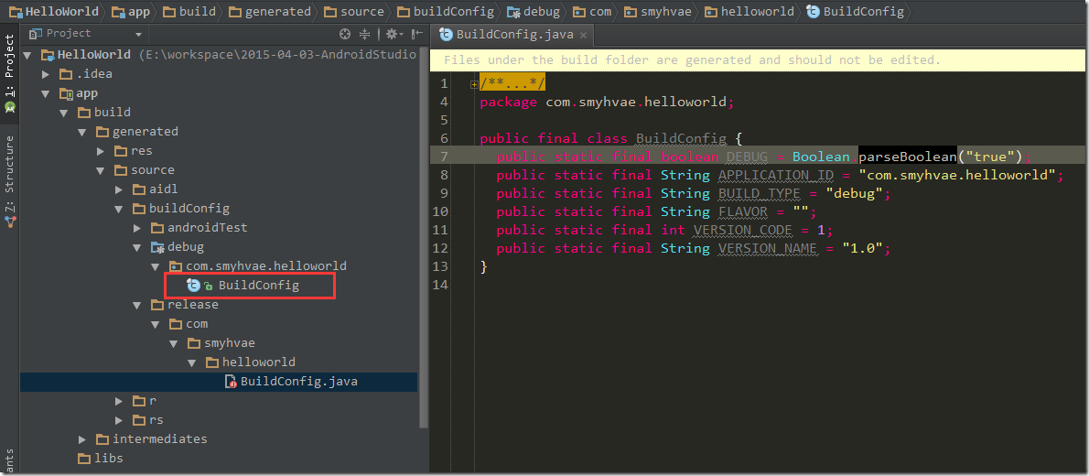Collapse the generated folder

(x=82, y=132)
